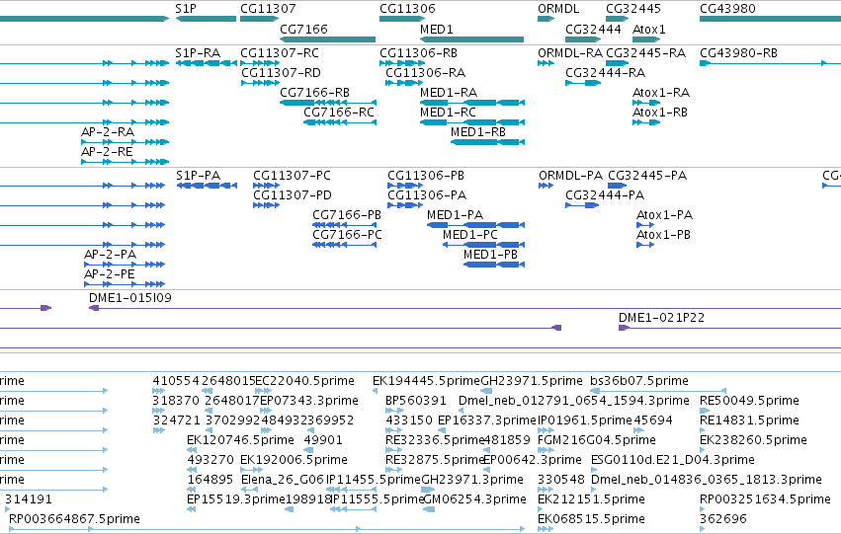Select protein CG7166-PB

347,215
